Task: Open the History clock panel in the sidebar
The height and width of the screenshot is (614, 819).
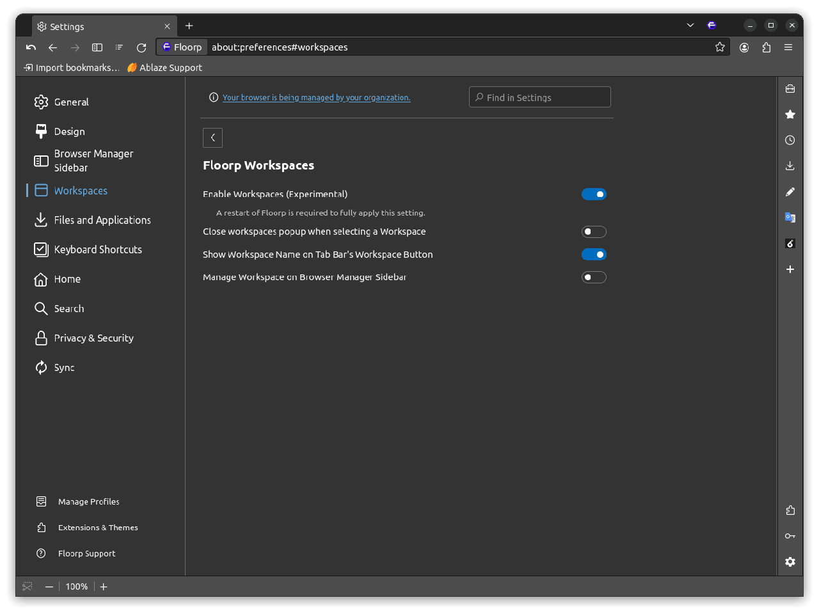Action: 790,140
